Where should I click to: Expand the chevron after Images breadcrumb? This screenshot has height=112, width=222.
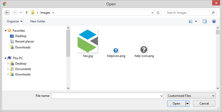53,13
